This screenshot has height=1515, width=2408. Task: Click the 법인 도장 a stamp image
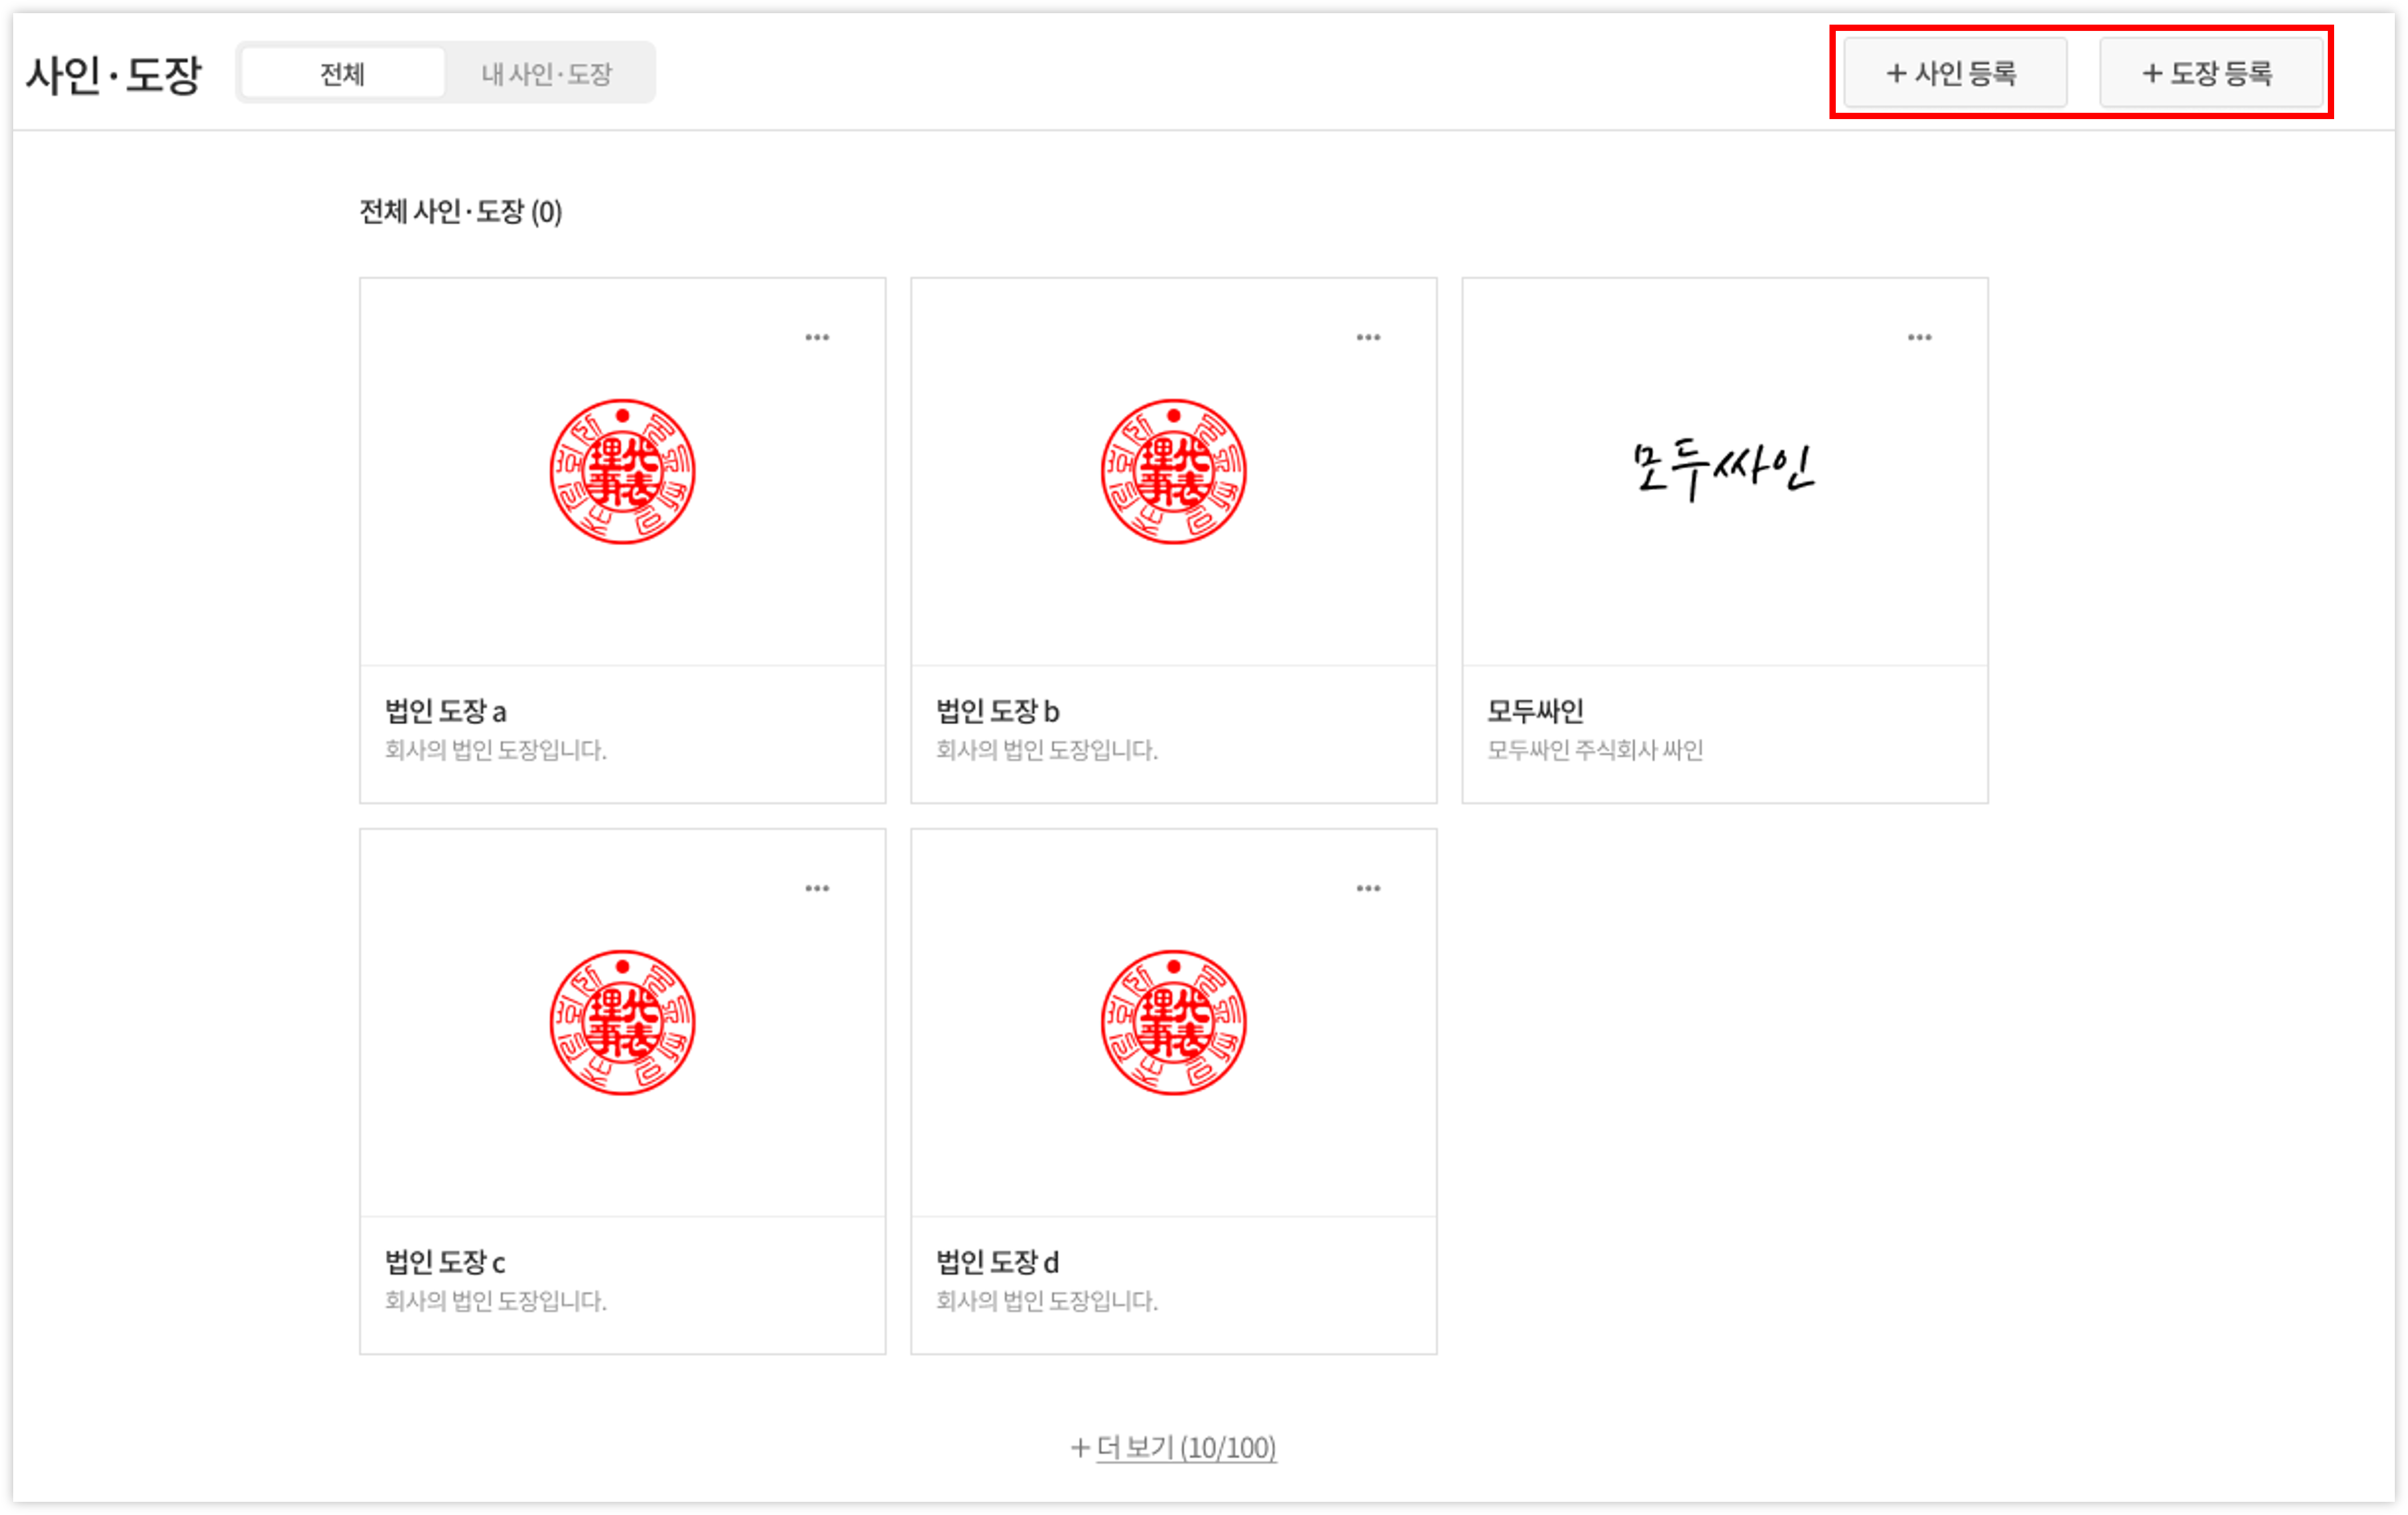[622, 472]
